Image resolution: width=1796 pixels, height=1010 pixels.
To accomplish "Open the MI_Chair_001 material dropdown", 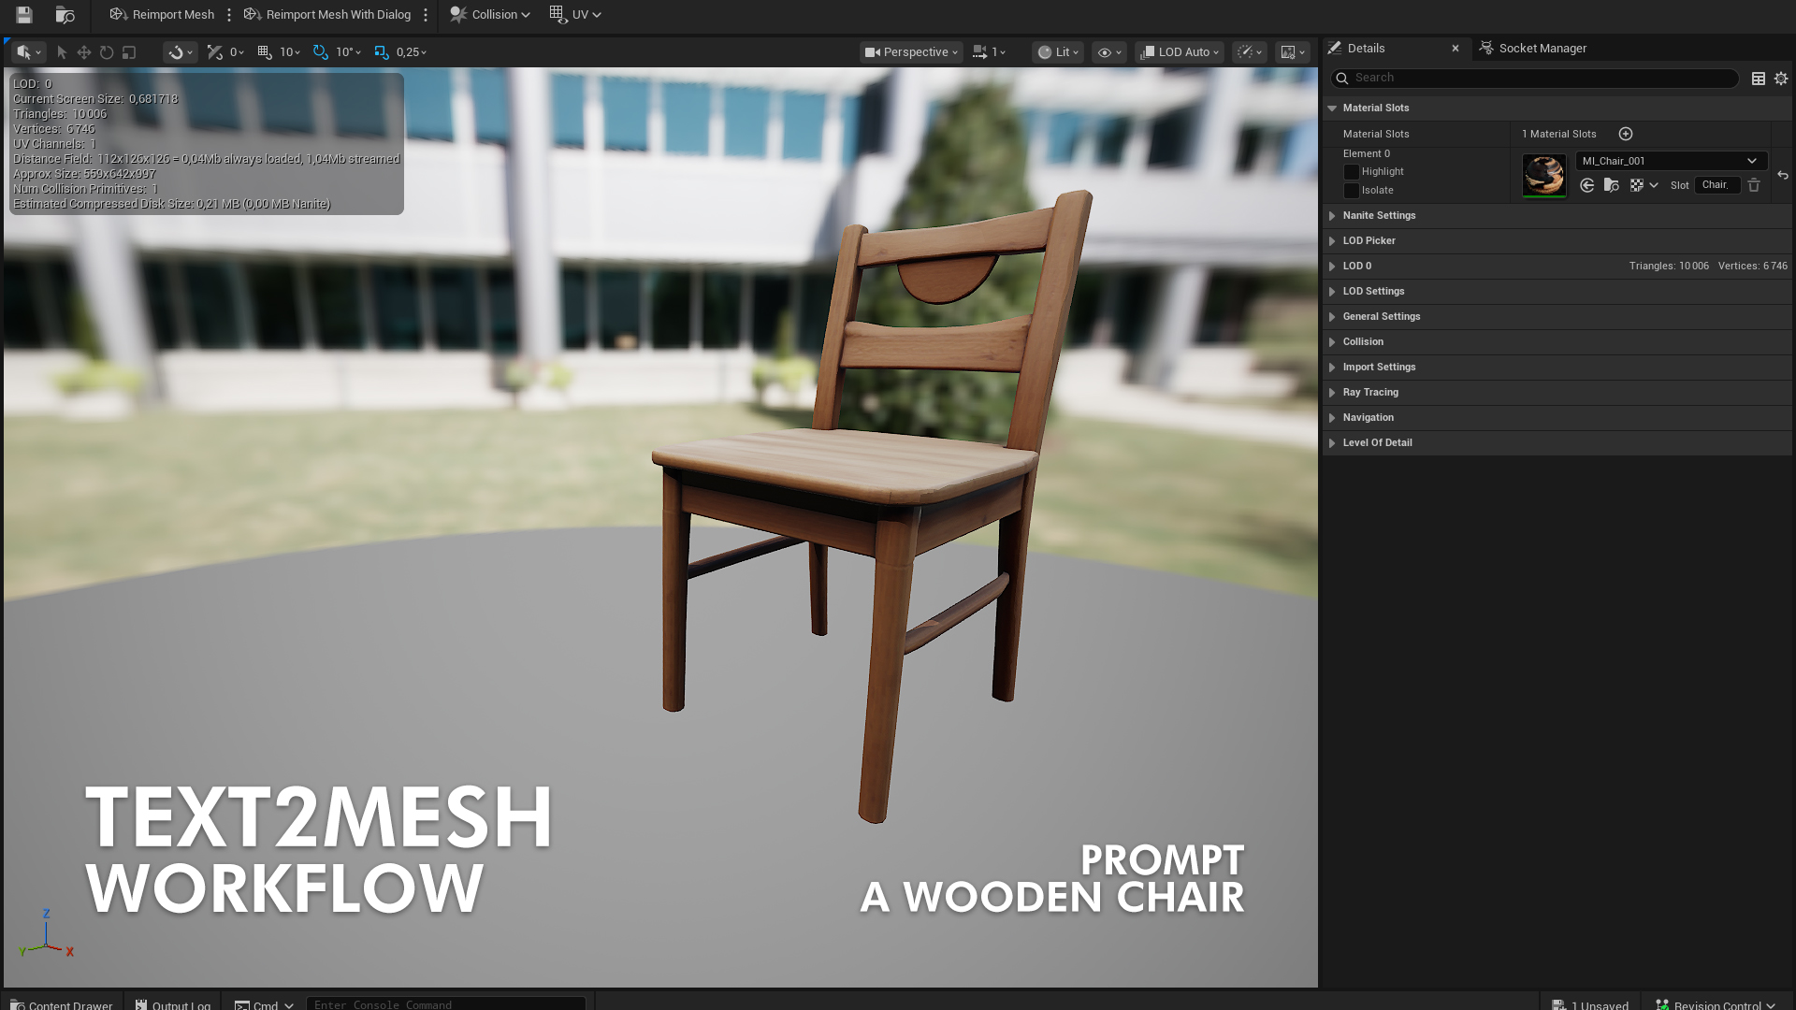I will click(x=1671, y=161).
